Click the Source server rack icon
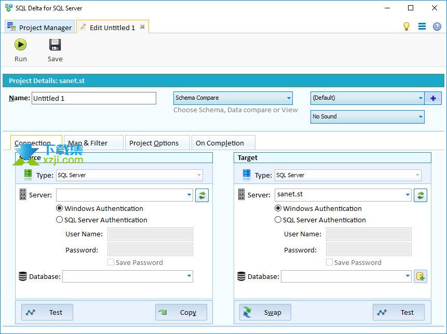Image resolution: width=447 pixels, height=334 pixels. point(23,194)
